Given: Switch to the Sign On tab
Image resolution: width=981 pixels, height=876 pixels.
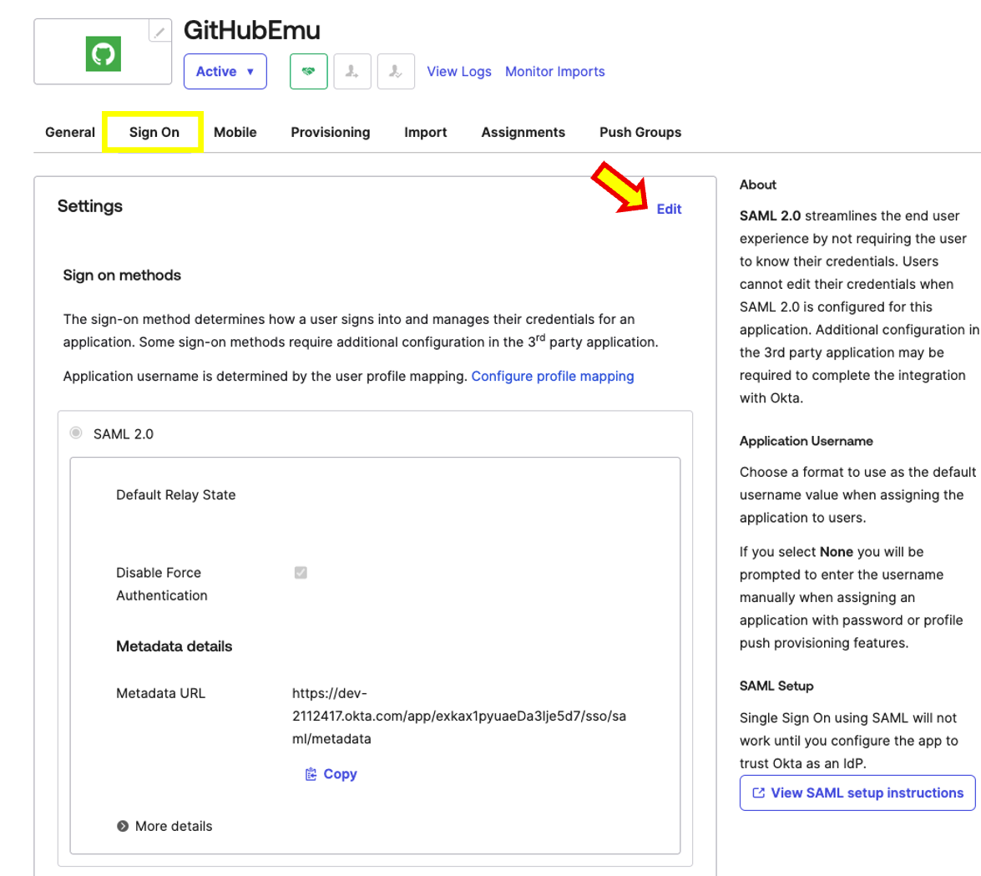Looking at the screenshot, I should click(x=154, y=132).
